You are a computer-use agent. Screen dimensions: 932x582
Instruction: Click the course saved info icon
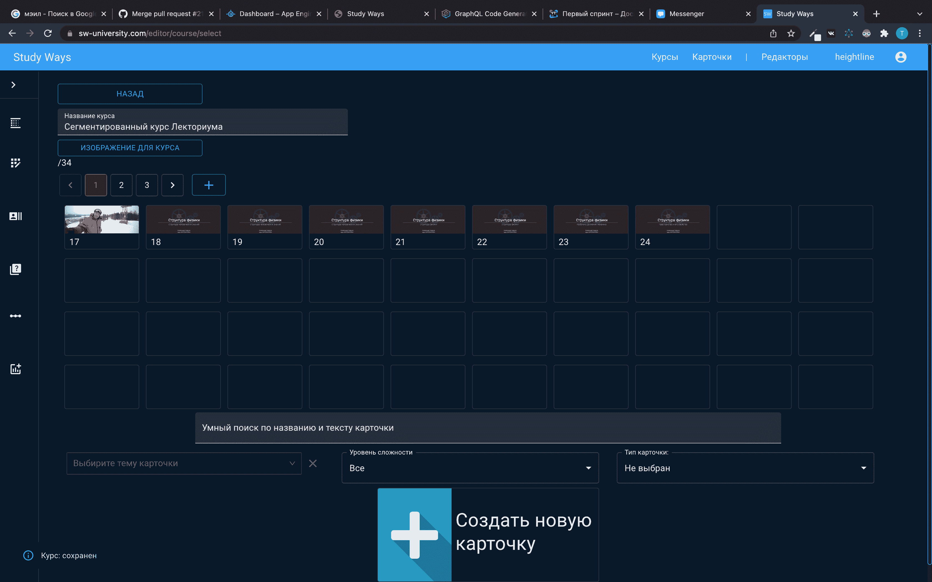[x=28, y=555]
